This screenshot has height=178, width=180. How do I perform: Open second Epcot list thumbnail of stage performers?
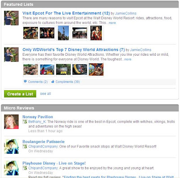(x=47, y=33)
